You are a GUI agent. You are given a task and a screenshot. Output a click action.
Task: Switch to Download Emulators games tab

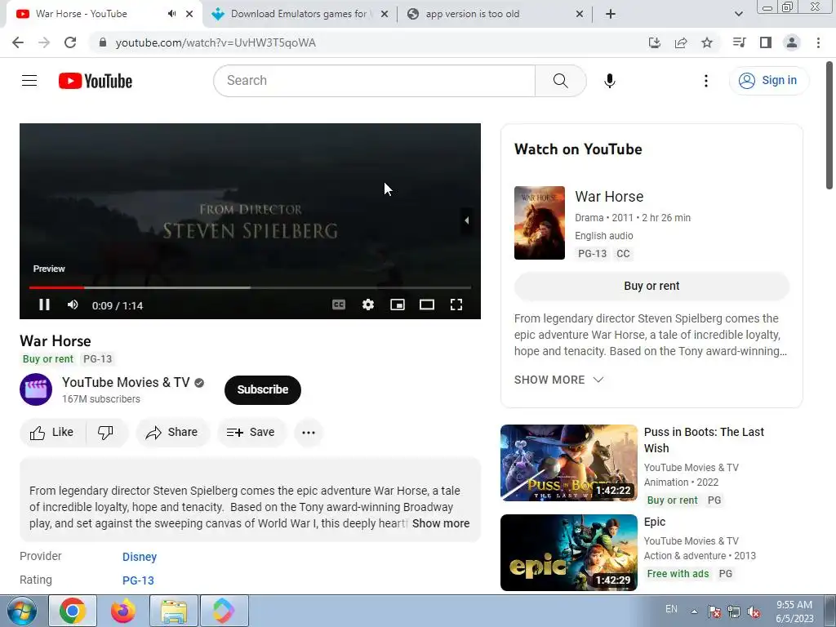click(x=299, y=14)
